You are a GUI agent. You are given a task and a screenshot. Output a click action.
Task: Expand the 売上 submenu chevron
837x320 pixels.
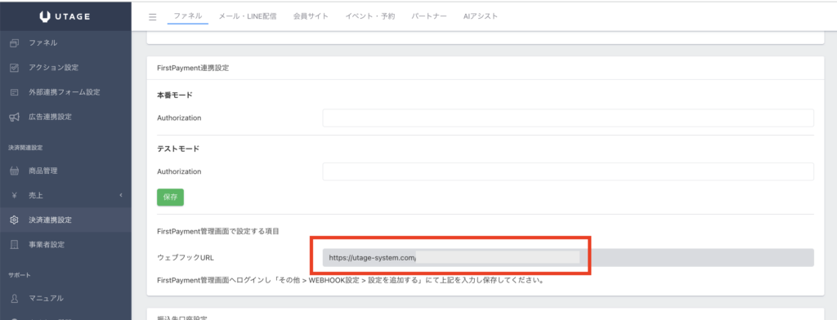(x=121, y=196)
